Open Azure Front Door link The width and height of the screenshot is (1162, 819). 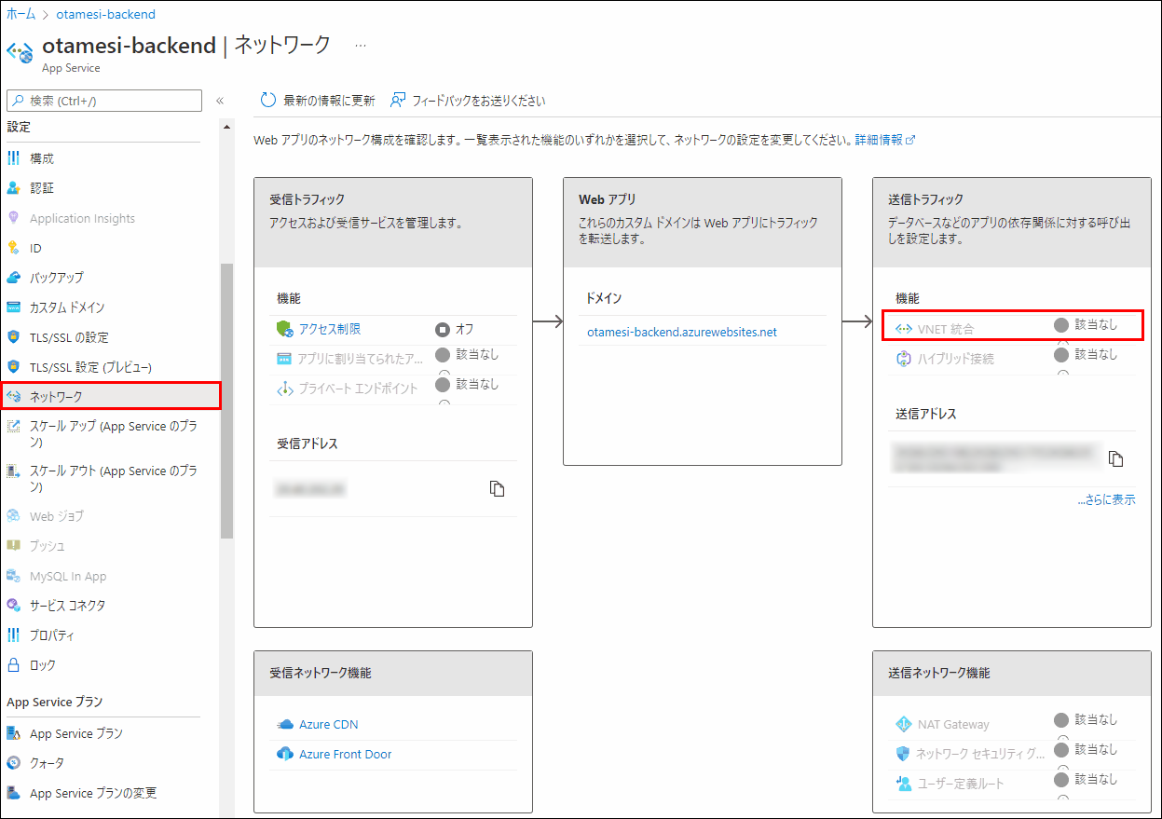pyautogui.click(x=346, y=754)
